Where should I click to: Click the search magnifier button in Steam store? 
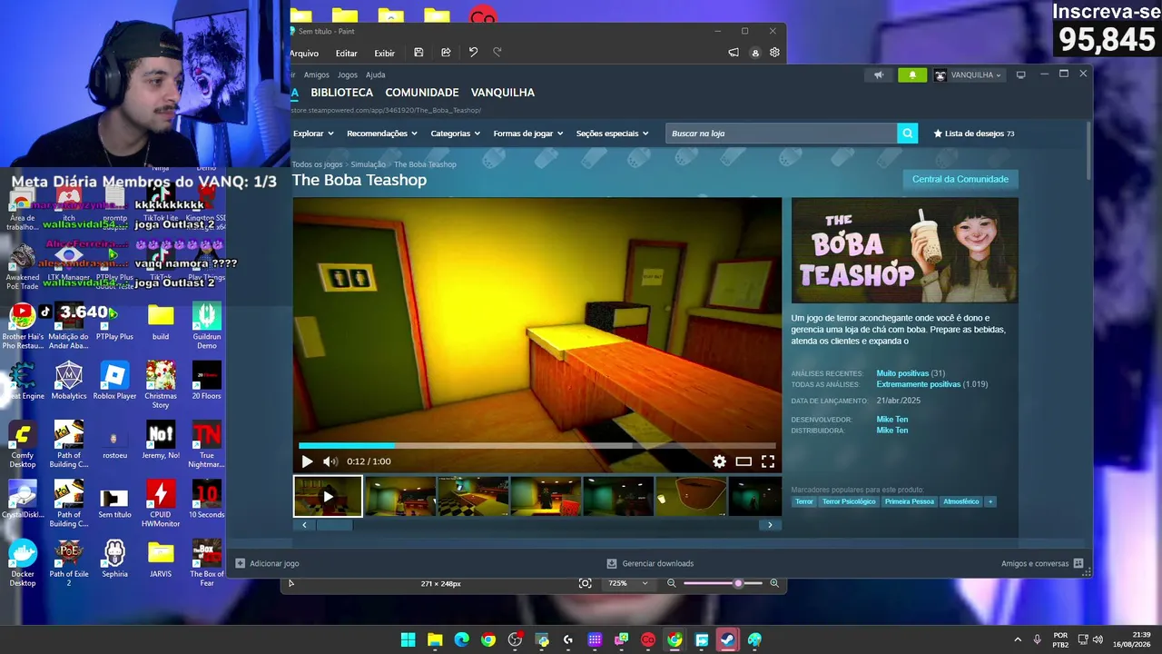tap(907, 134)
